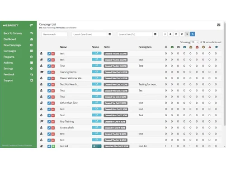Click the Launch Date (To) input field

tap(135, 34)
